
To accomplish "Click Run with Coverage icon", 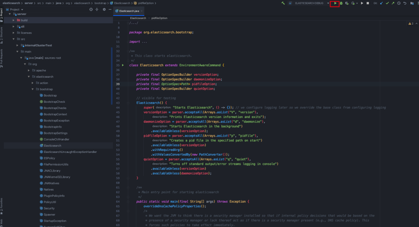I will click(347, 3).
